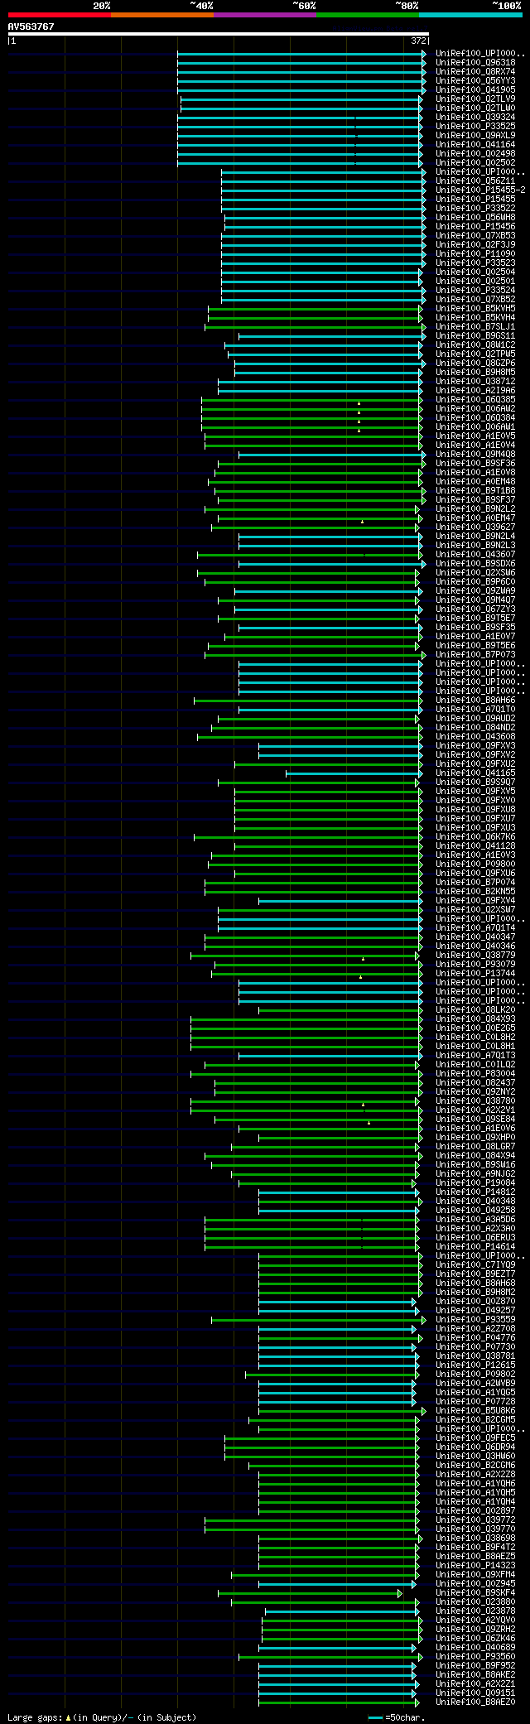Select hit UniRef100_Q2TLV9
This screenshot has height=1724, width=530.
click(475, 99)
